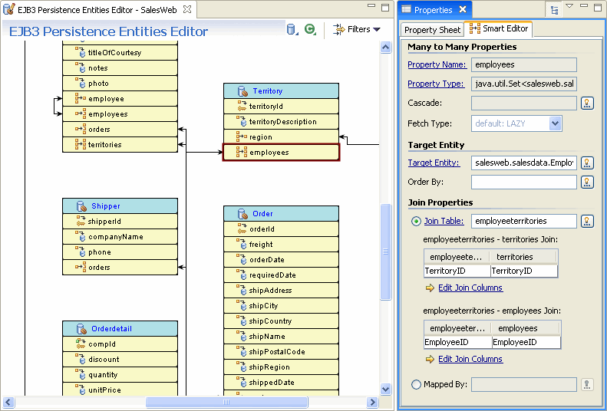This screenshot has width=607, height=411.
Task: Close the EJB3 Persistence Entities Editor tab
Action: tap(187, 9)
